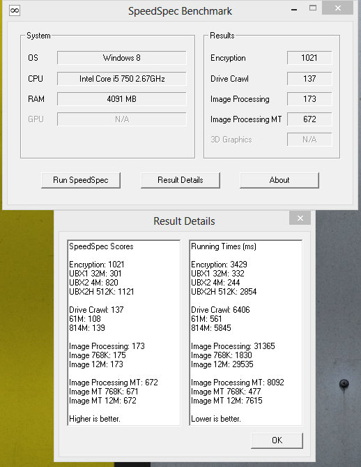Viewport: 361px width, 467px height.
Task: Click the SpeedSpec infinity app icon
Action: point(15,10)
